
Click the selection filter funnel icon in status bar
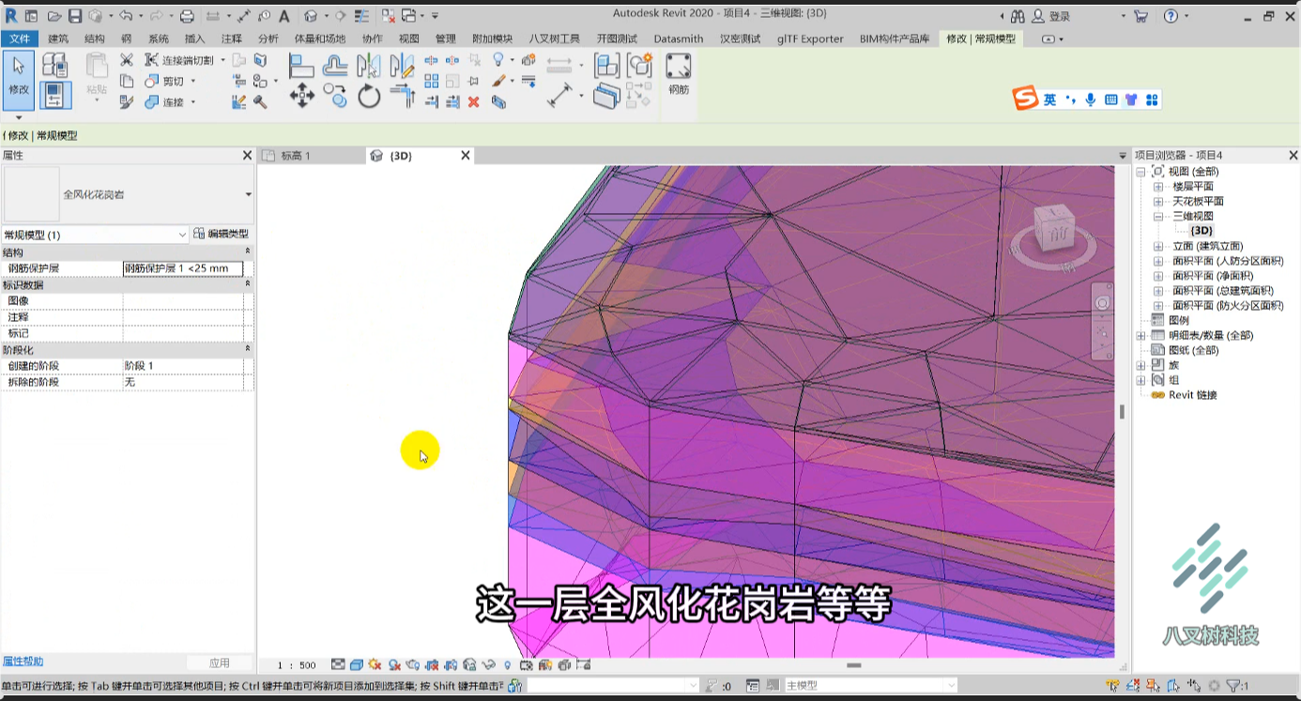click(1233, 686)
